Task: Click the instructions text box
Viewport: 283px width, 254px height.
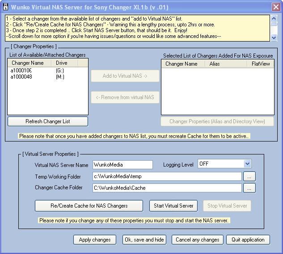Action: tap(138, 28)
